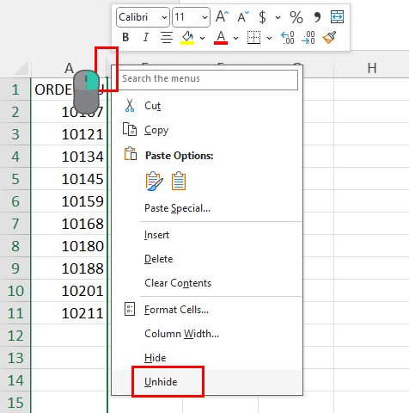The image size is (409, 413).
Task: Toggle Italic formatting
Action: [146, 37]
